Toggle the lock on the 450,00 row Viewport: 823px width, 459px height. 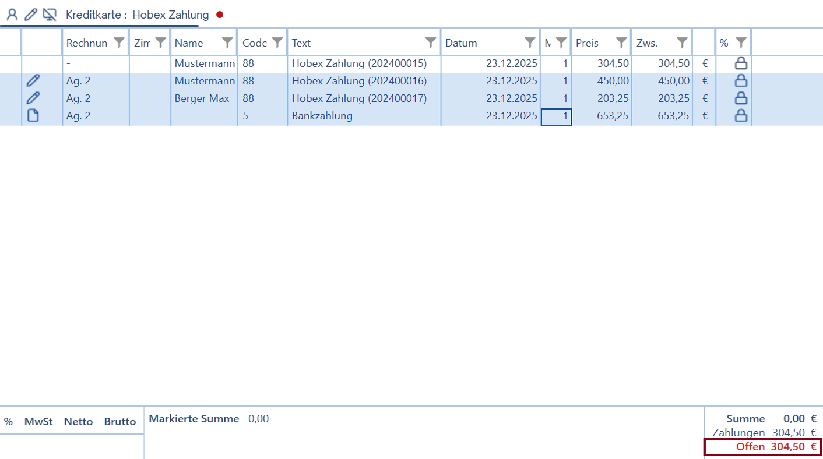point(741,81)
